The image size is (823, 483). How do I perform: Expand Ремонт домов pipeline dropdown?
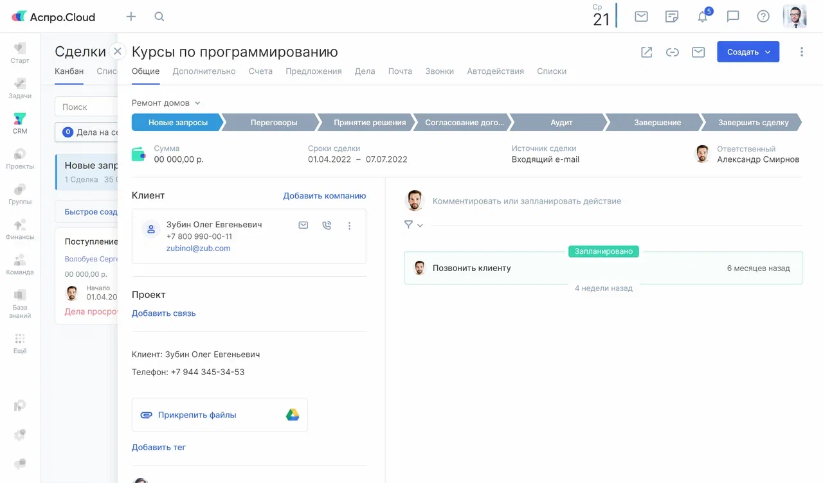pyautogui.click(x=166, y=103)
